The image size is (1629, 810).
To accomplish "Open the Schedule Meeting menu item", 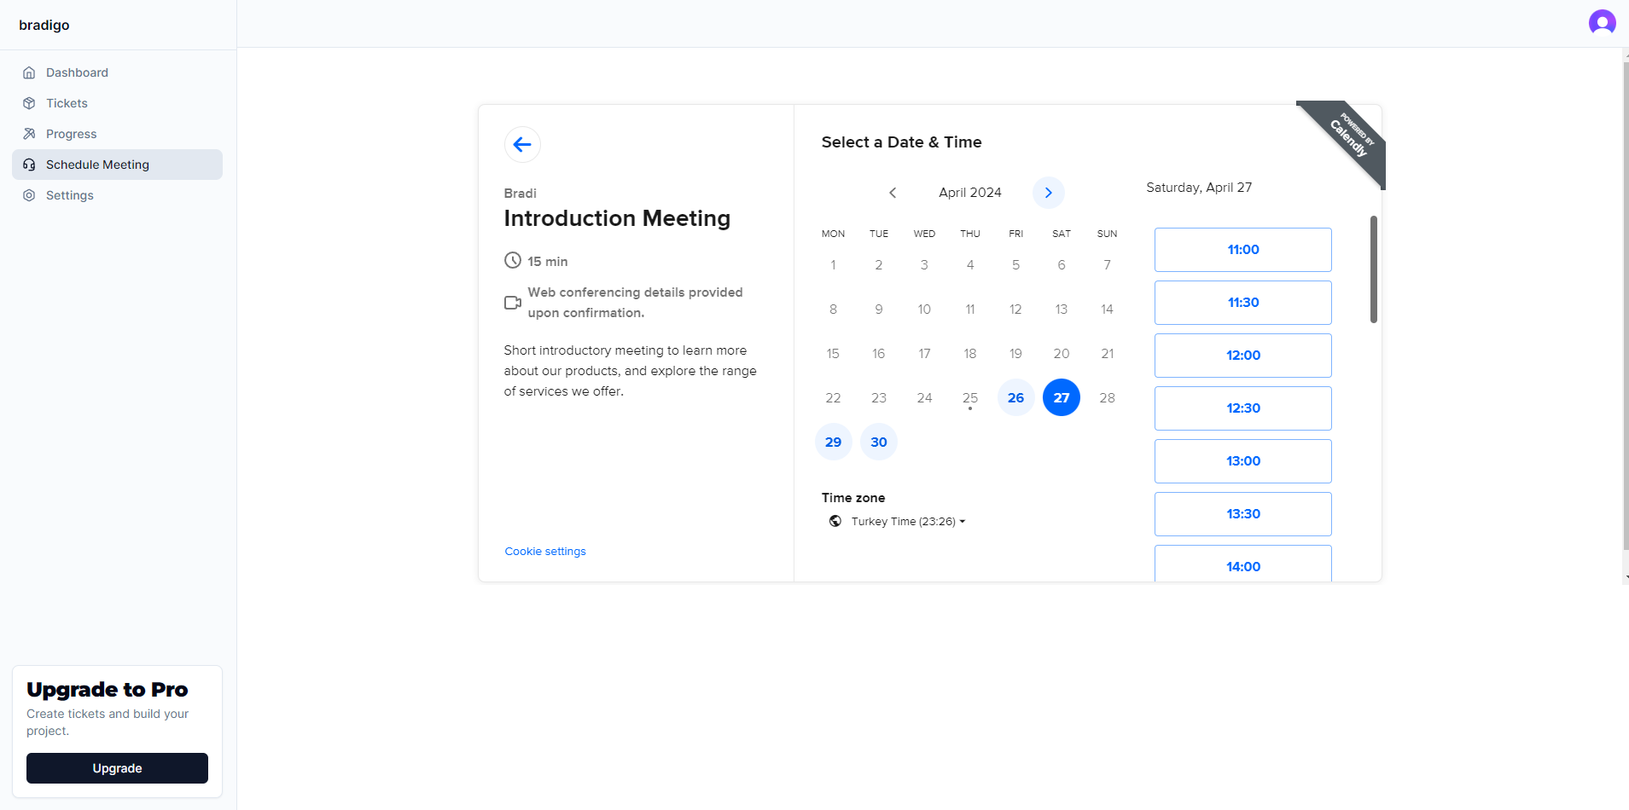I will [x=117, y=165].
